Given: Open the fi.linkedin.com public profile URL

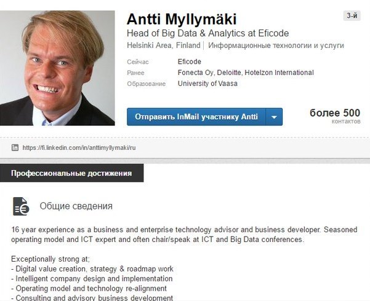Looking at the screenshot, I should [79, 148].
